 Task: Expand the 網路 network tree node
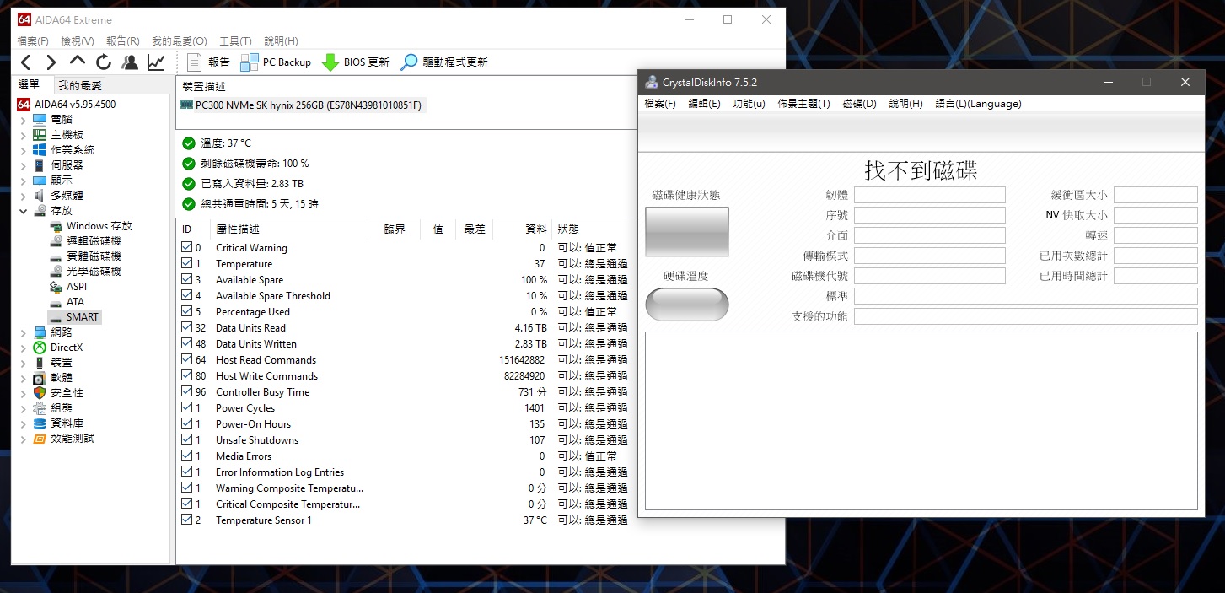click(24, 332)
